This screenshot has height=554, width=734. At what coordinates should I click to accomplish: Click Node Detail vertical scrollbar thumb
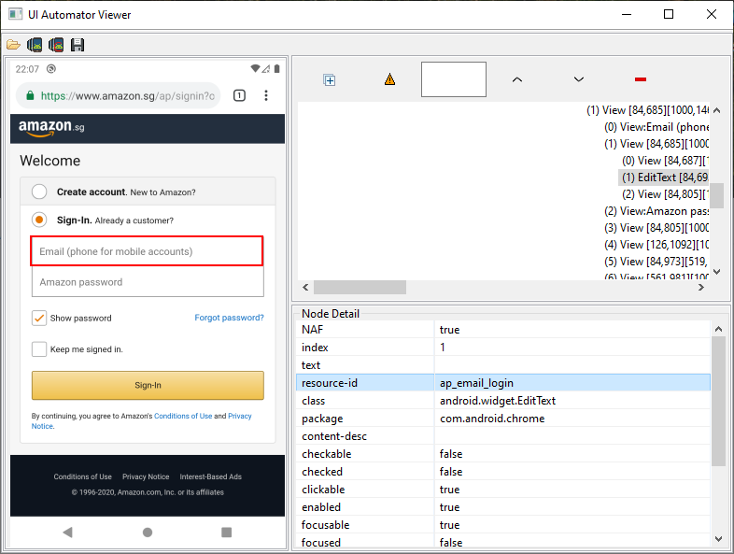click(x=718, y=402)
